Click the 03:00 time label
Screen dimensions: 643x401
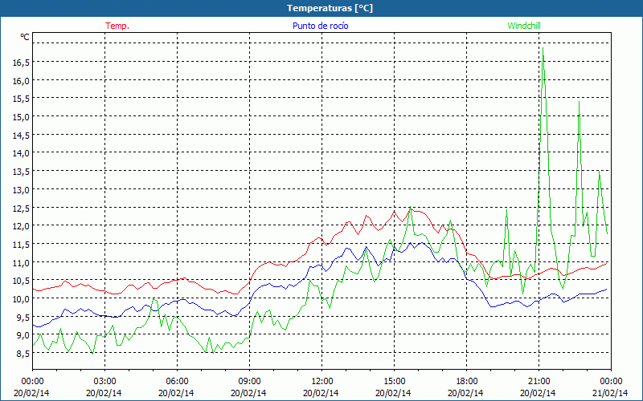click(x=105, y=382)
